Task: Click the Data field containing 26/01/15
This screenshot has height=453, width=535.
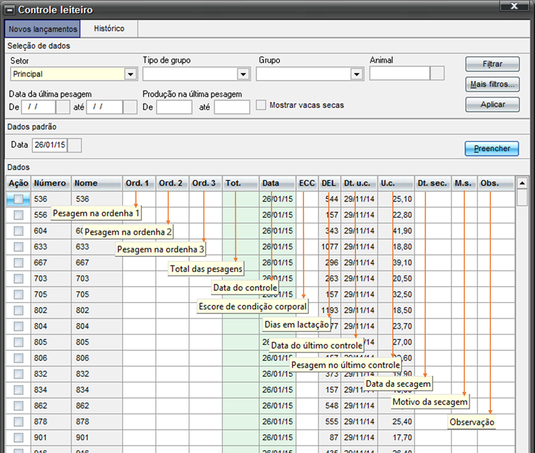Action: point(50,145)
